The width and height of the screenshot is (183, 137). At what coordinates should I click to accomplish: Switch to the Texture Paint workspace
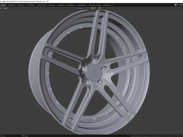tap(42, 5)
